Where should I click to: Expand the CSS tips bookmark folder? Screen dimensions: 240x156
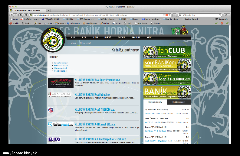click(86, 19)
